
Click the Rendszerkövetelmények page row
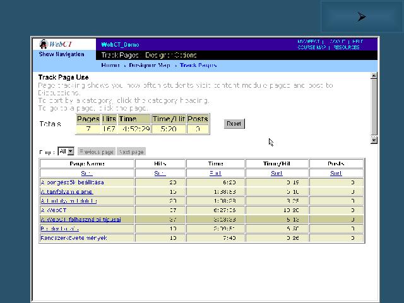[x=201, y=238]
